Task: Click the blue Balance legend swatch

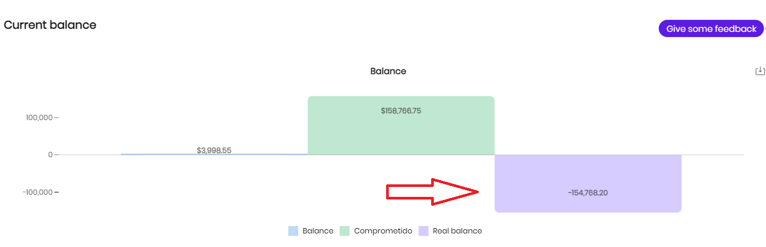Action: (294, 231)
